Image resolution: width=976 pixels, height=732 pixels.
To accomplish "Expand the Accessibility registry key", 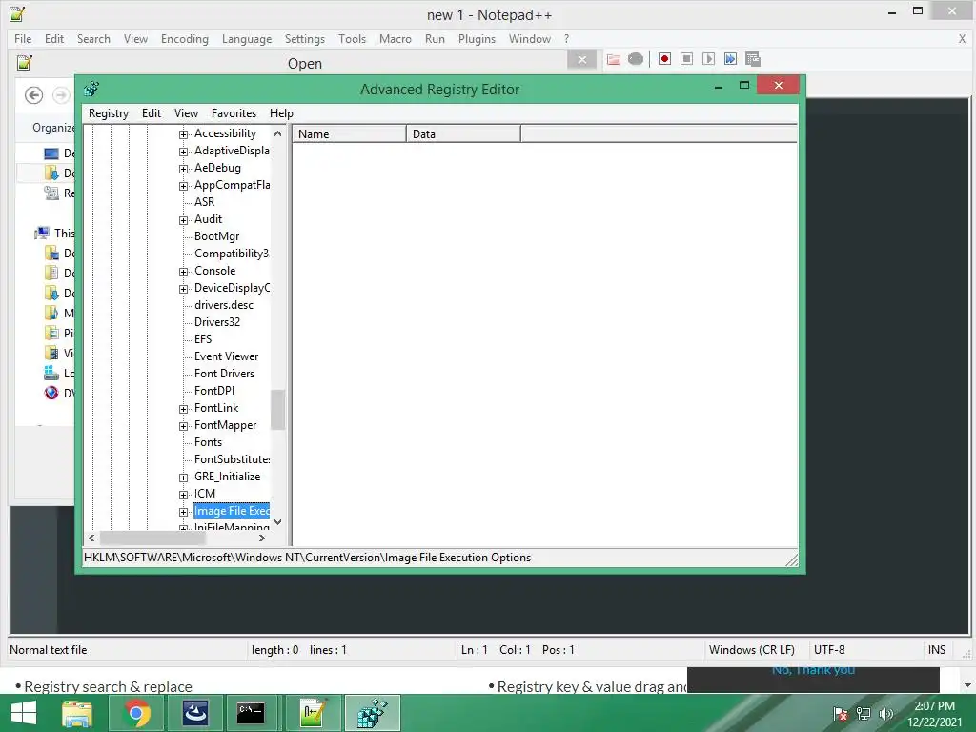I will click(x=183, y=134).
